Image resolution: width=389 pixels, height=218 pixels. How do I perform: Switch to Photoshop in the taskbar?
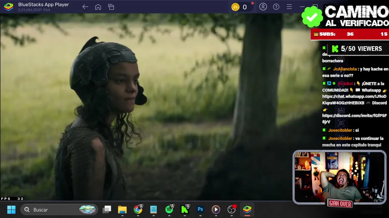click(x=200, y=210)
